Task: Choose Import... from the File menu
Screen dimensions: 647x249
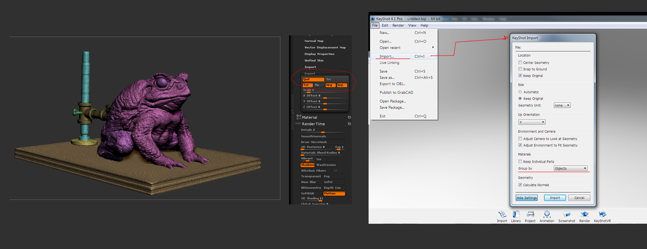Action: tap(404, 56)
